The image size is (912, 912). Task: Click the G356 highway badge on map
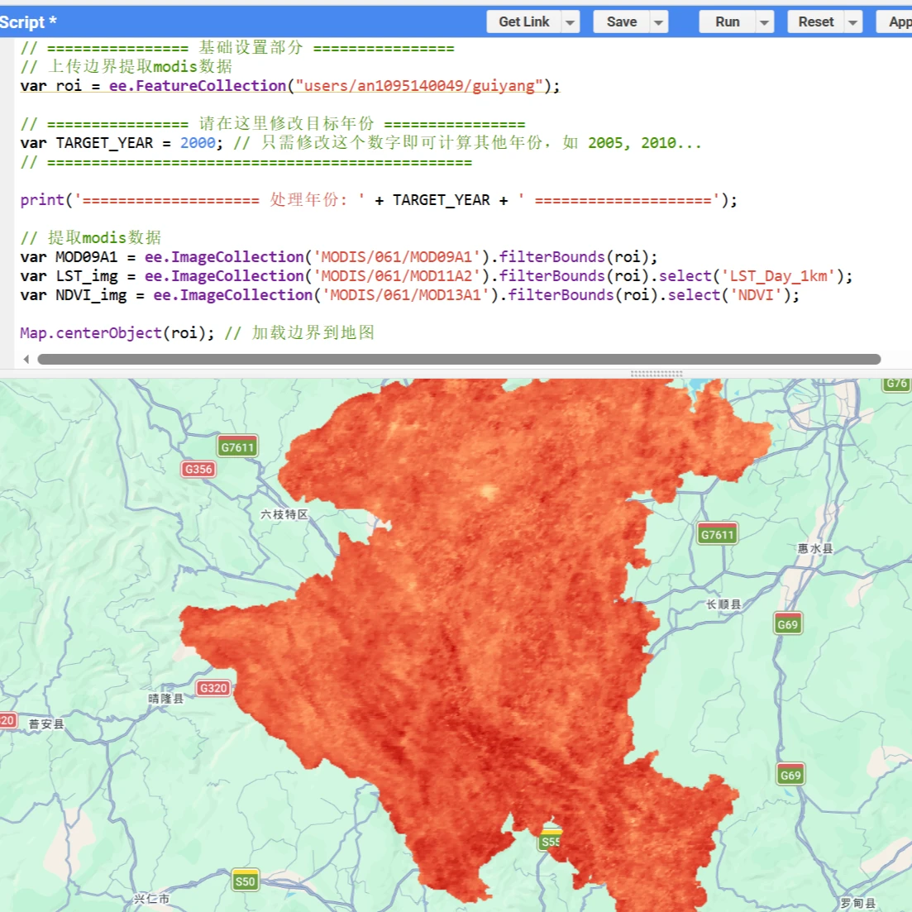click(198, 469)
